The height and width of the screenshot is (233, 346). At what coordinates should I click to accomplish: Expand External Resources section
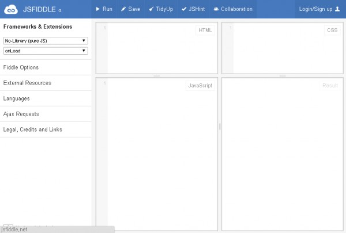[46, 83]
